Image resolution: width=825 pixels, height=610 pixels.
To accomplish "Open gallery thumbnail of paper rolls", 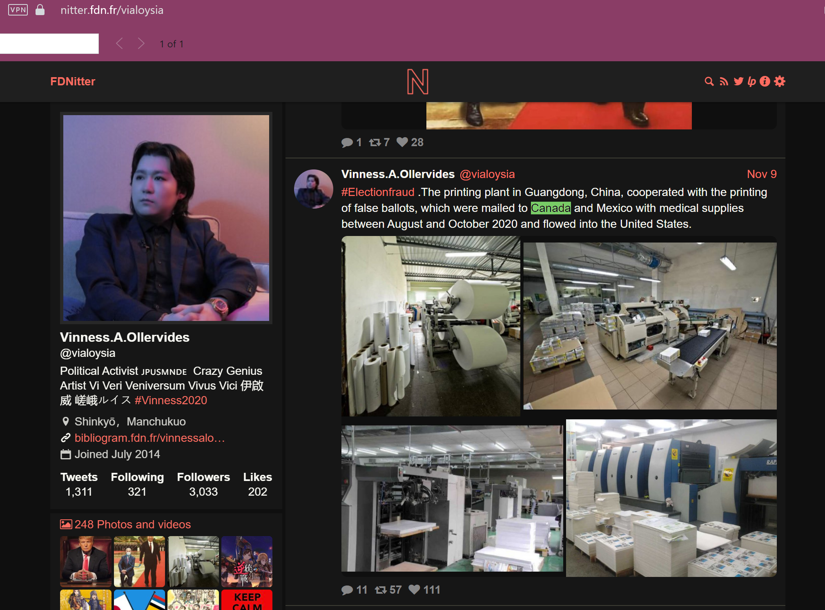I will (193, 562).
